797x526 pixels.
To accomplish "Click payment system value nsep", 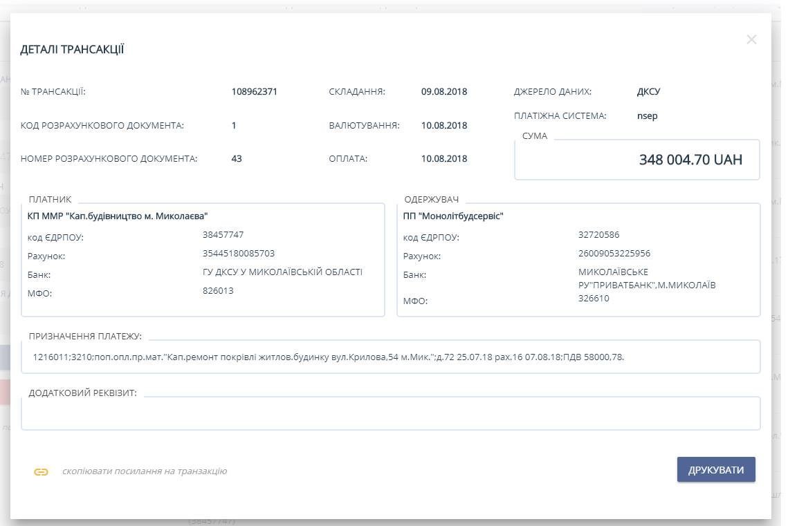I will (x=647, y=115).
